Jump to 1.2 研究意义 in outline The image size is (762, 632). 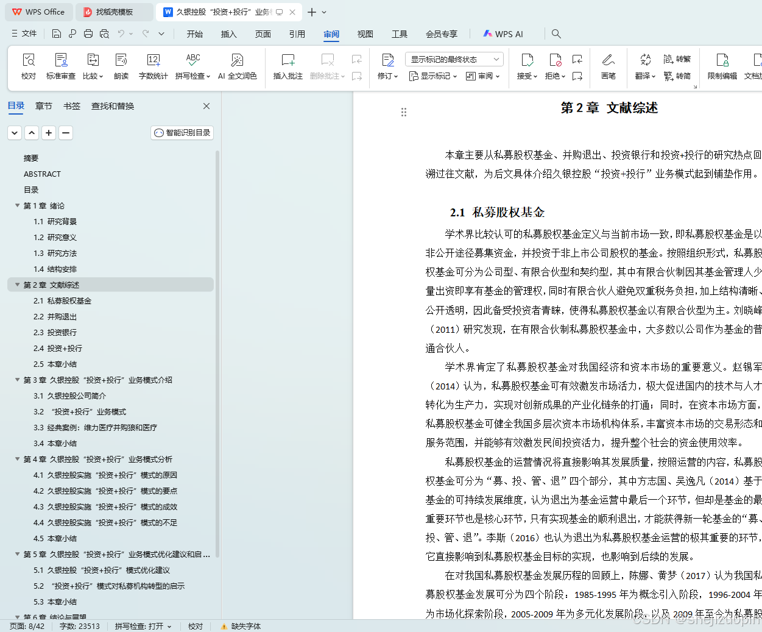point(55,237)
